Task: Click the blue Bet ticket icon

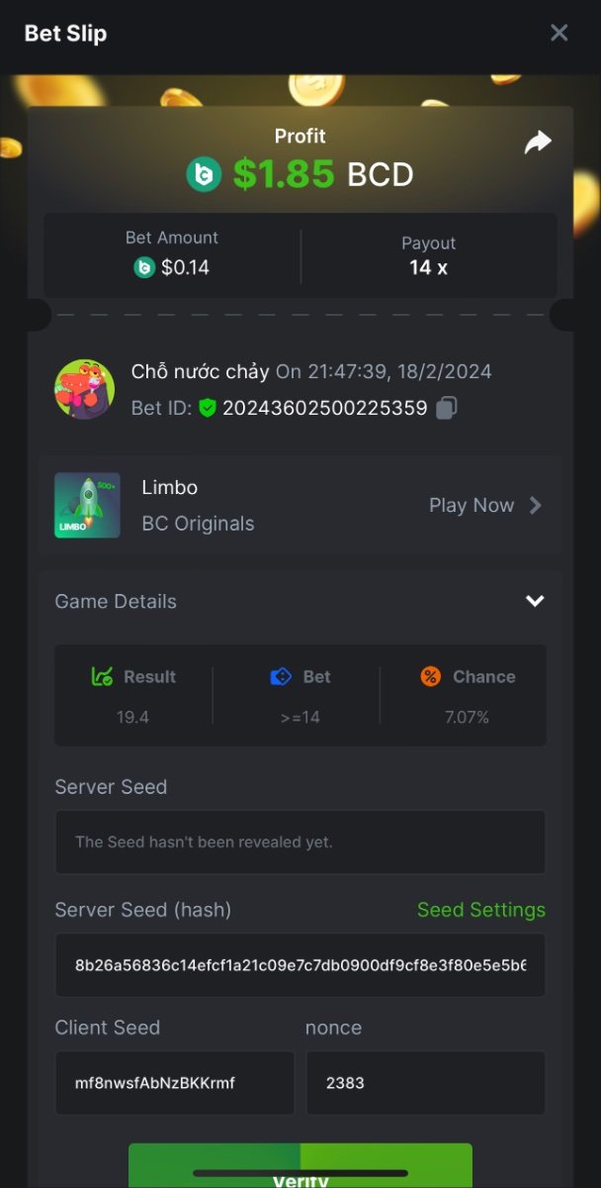Action: coord(281,677)
